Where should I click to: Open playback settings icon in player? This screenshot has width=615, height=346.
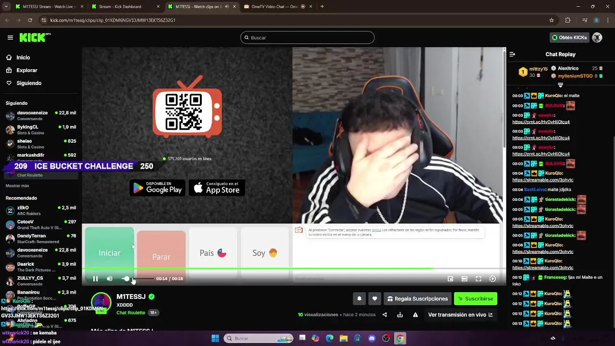pos(492,279)
